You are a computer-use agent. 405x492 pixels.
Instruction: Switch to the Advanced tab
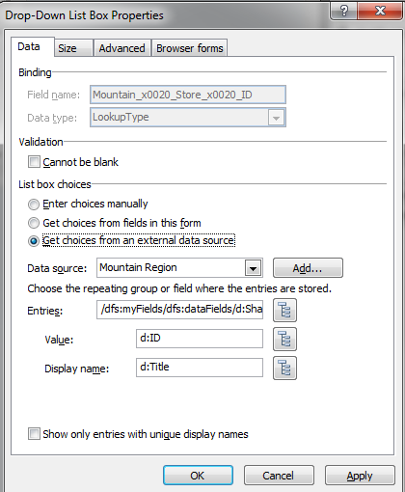pyautogui.click(x=122, y=48)
